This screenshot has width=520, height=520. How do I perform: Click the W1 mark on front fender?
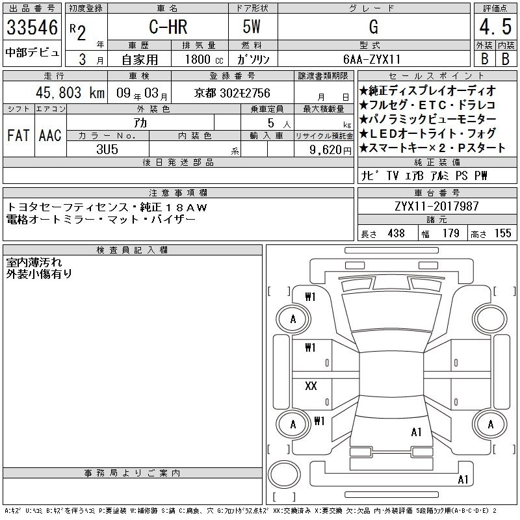tap(311, 296)
